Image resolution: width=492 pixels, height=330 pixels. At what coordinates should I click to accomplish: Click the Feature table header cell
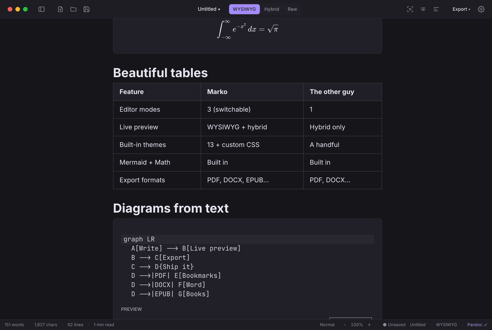pos(157,92)
